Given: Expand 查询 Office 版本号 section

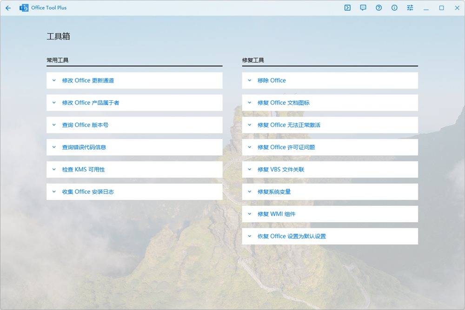Looking at the screenshot, I should pos(134,125).
